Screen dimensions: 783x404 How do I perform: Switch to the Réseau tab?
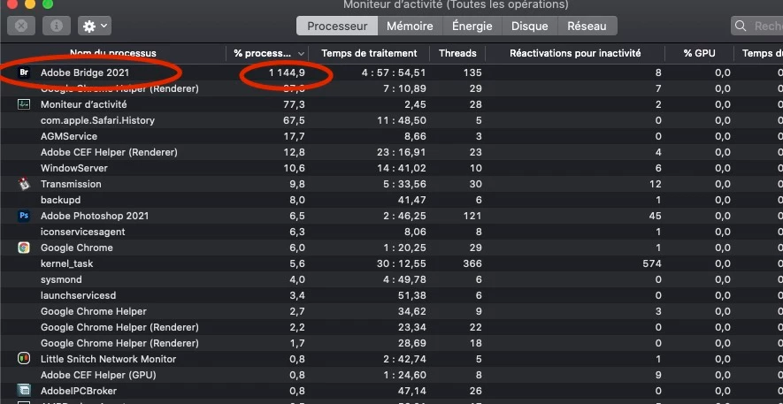(587, 26)
